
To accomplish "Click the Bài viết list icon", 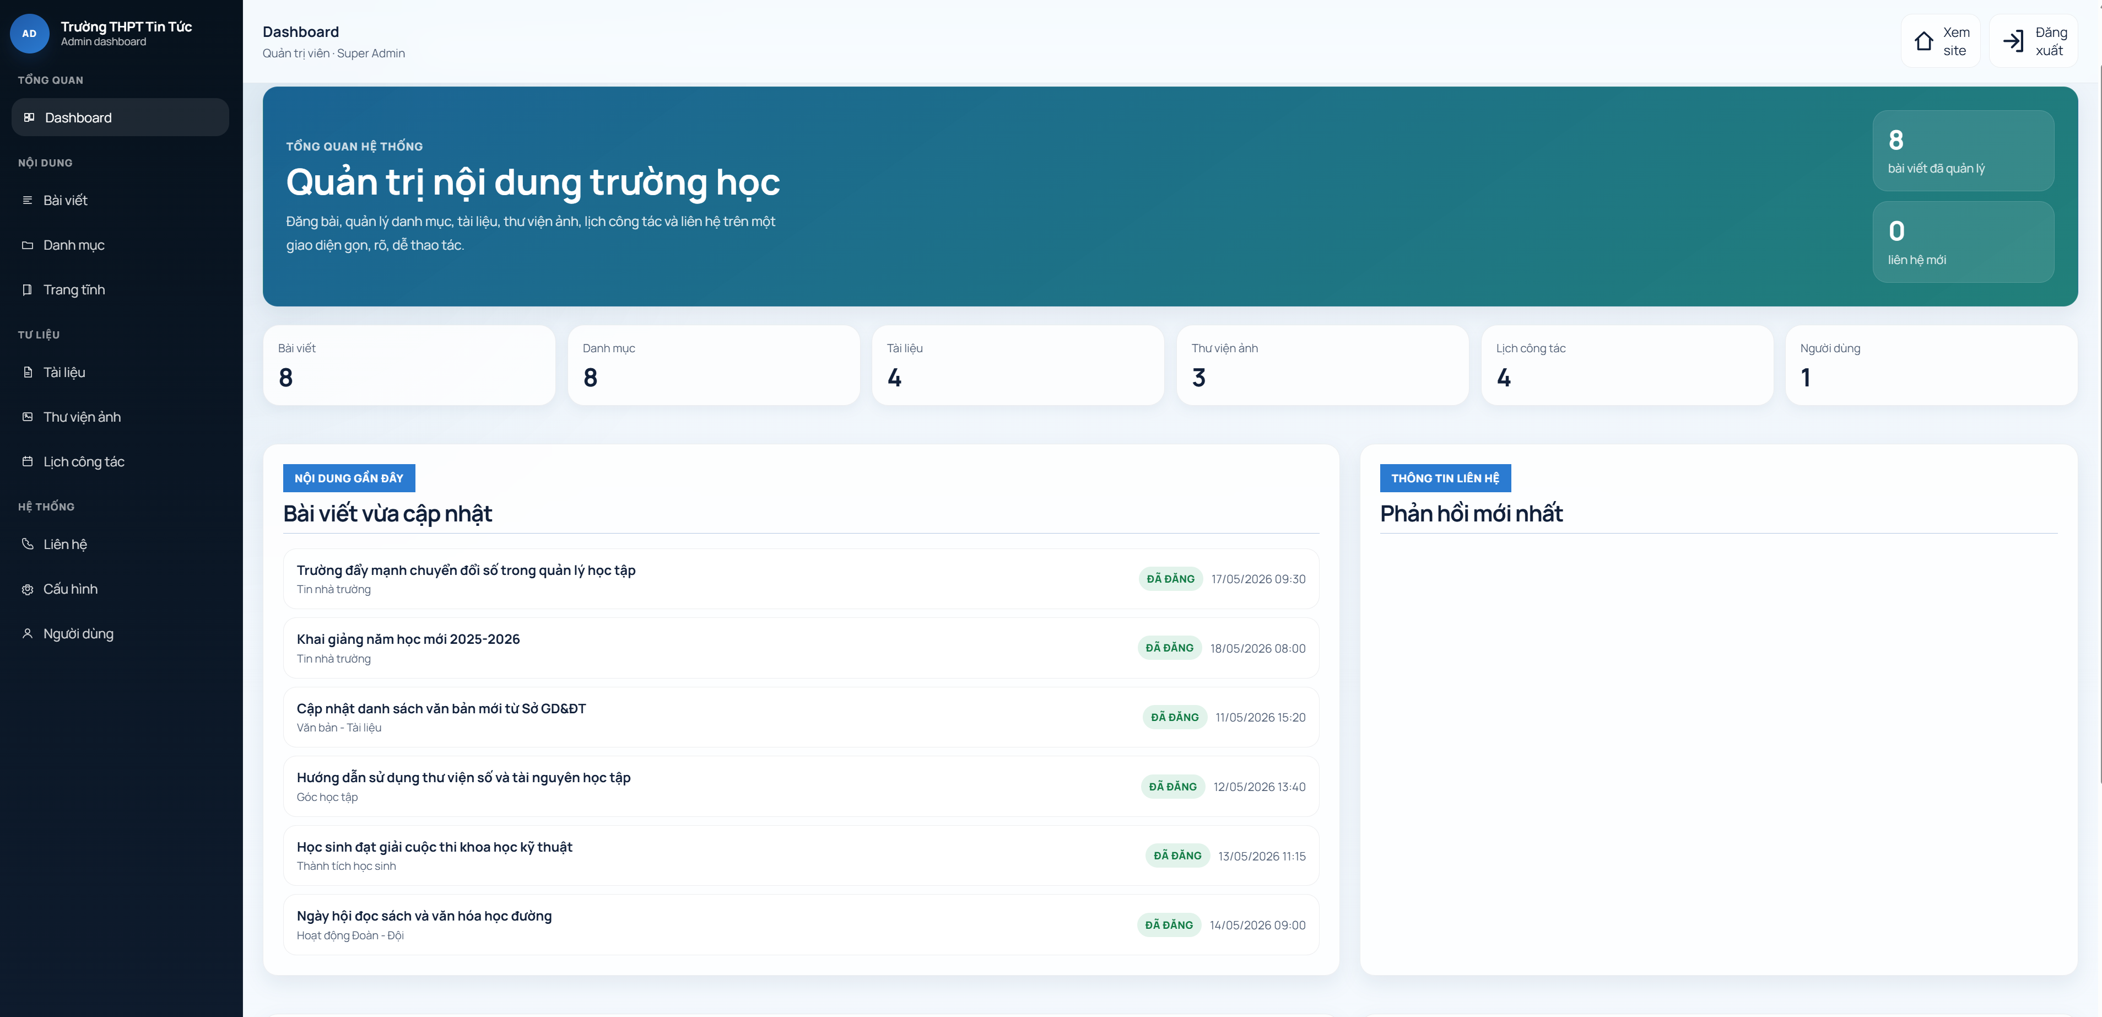I will pyautogui.click(x=28, y=200).
